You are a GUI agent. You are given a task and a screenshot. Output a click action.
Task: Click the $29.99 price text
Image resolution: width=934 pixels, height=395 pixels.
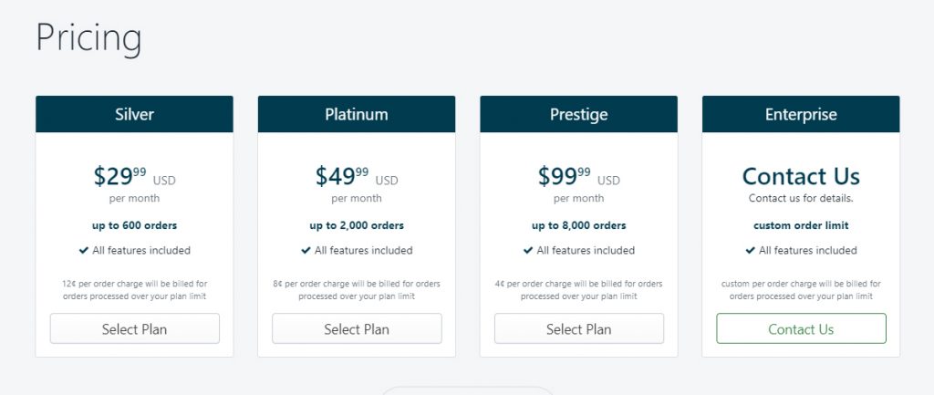point(119,176)
